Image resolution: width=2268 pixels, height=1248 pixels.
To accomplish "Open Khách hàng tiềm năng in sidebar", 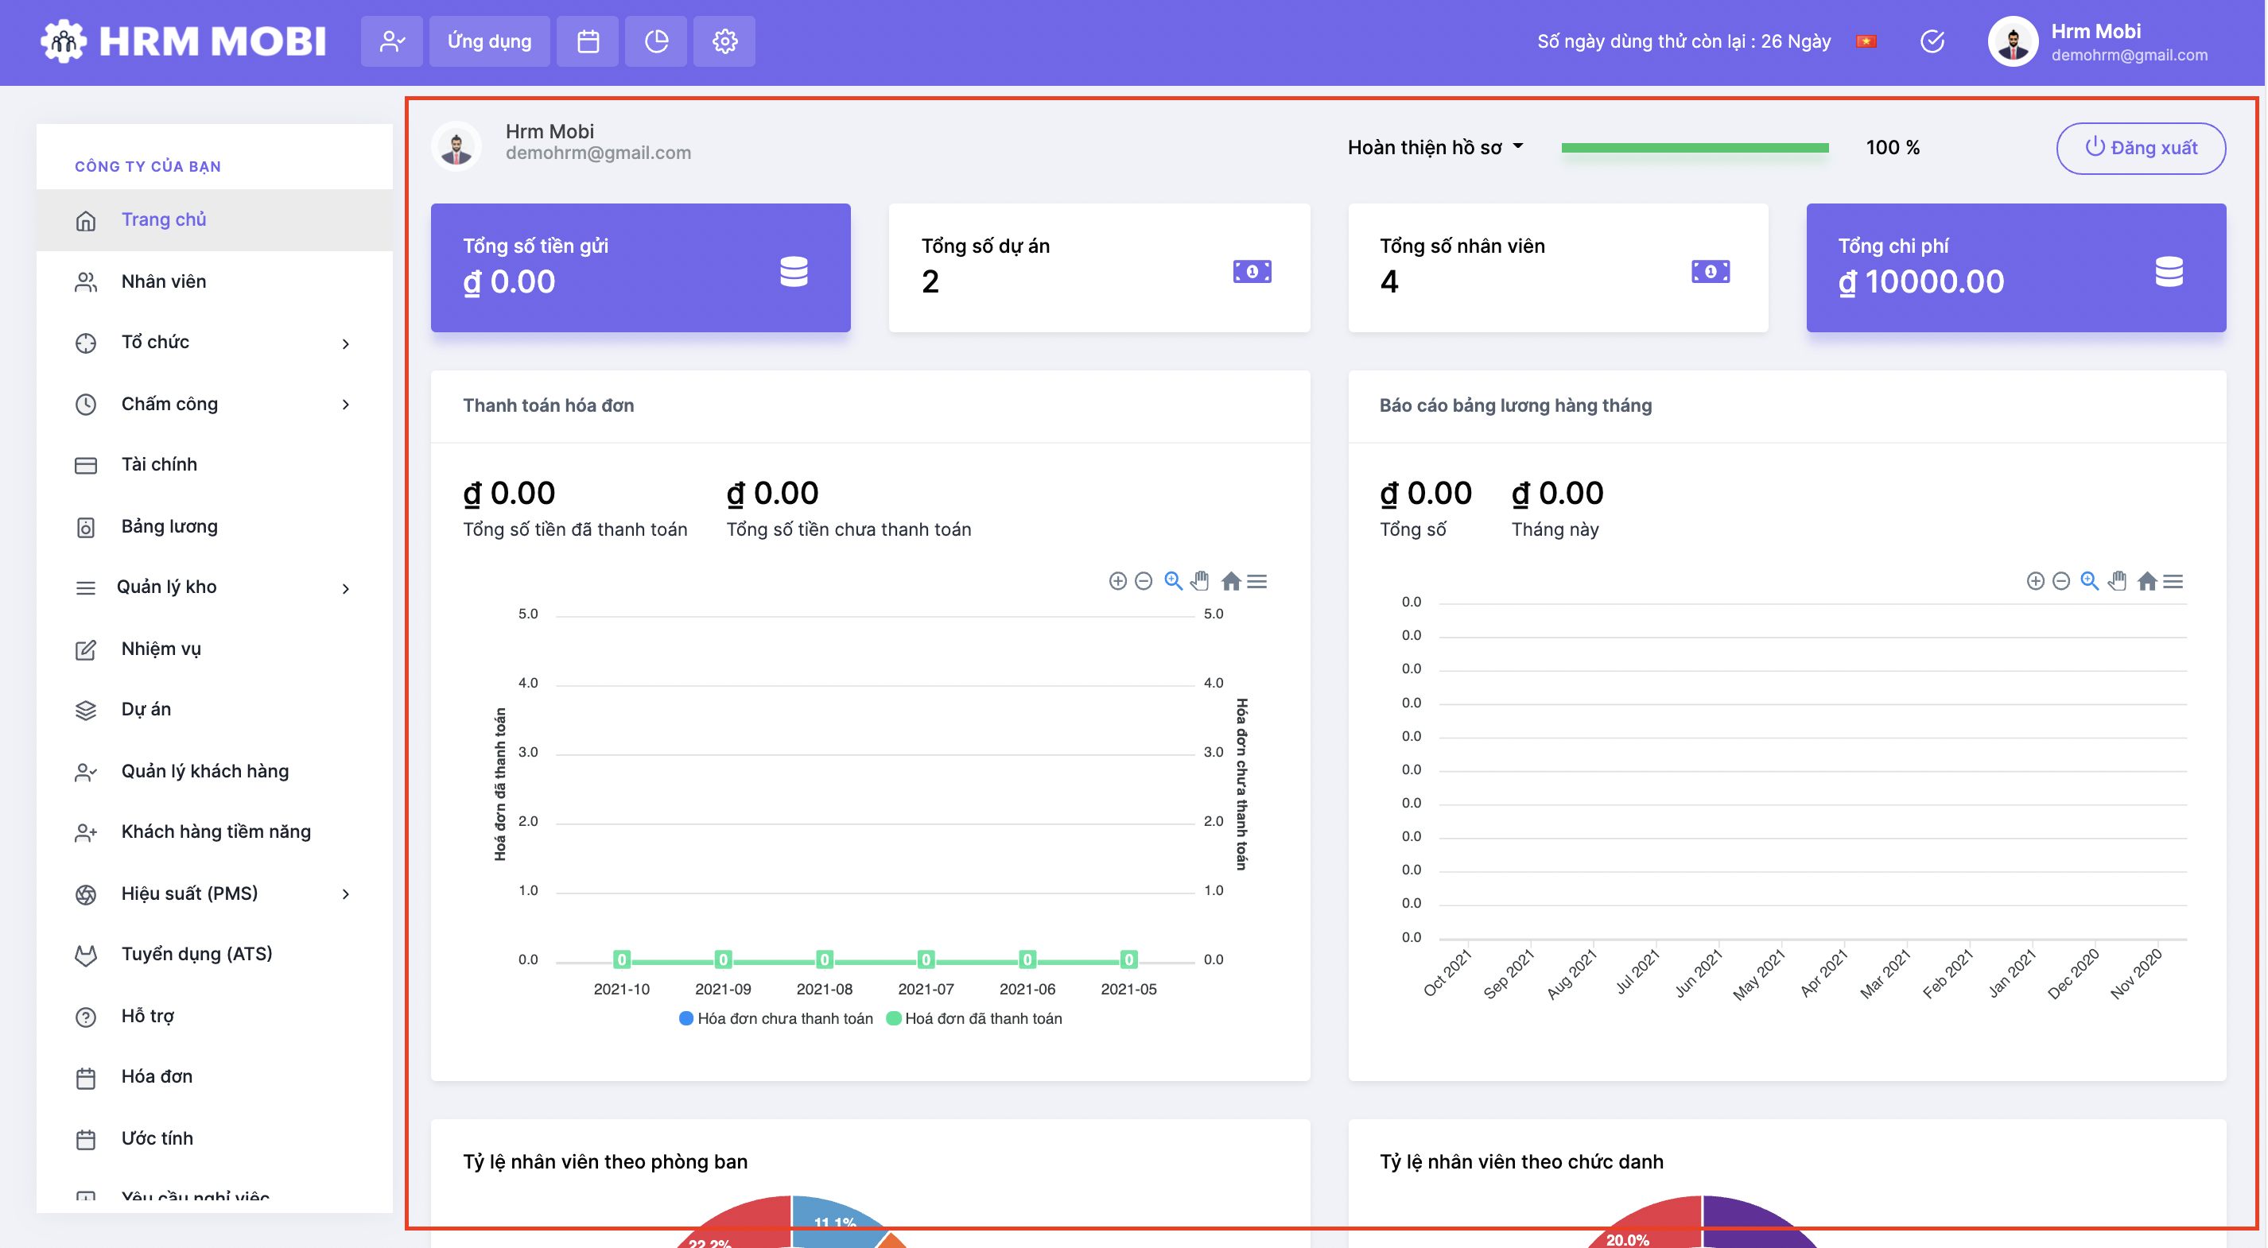I will coord(214,831).
